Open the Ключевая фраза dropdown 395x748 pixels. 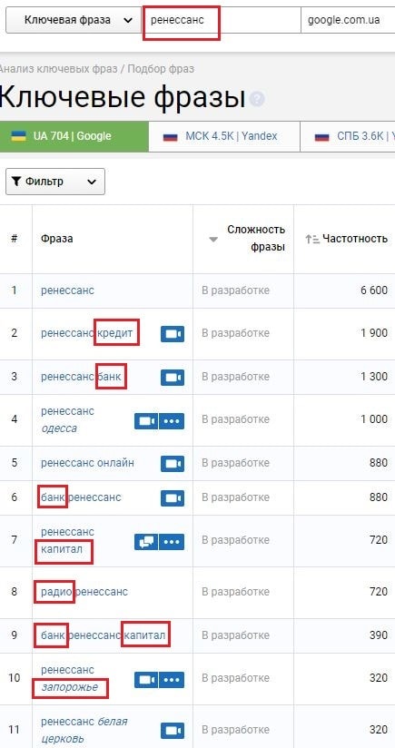click(74, 20)
